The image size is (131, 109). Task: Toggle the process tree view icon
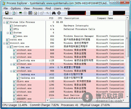[x=25, y=13]
